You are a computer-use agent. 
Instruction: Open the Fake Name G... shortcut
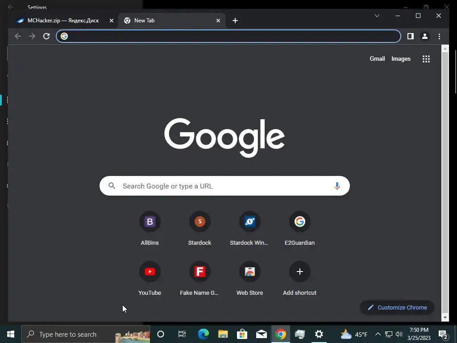point(199,279)
